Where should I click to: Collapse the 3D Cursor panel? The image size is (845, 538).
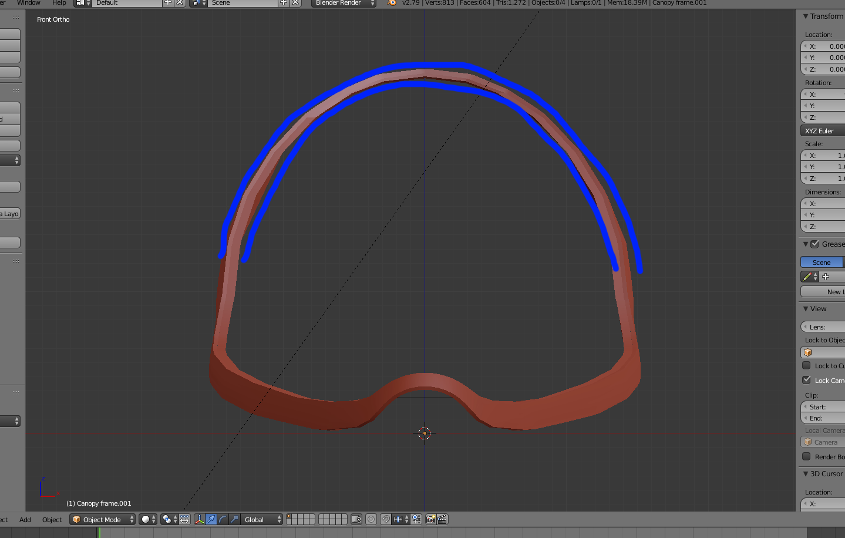coord(806,474)
